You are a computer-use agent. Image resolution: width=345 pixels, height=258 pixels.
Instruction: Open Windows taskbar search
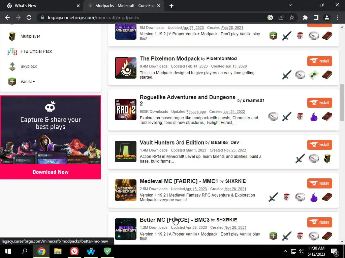[24, 251]
